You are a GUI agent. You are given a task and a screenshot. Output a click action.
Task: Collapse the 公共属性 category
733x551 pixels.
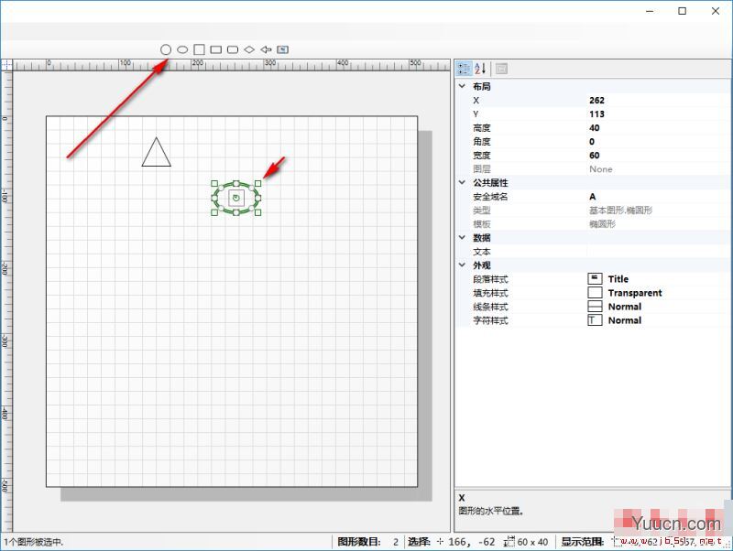pos(462,182)
